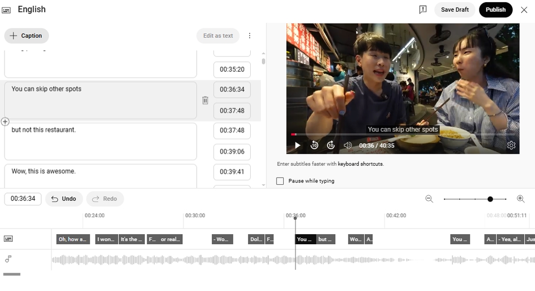535x291 pixels.
Task: Mute the video volume
Action: click(347, 146)
